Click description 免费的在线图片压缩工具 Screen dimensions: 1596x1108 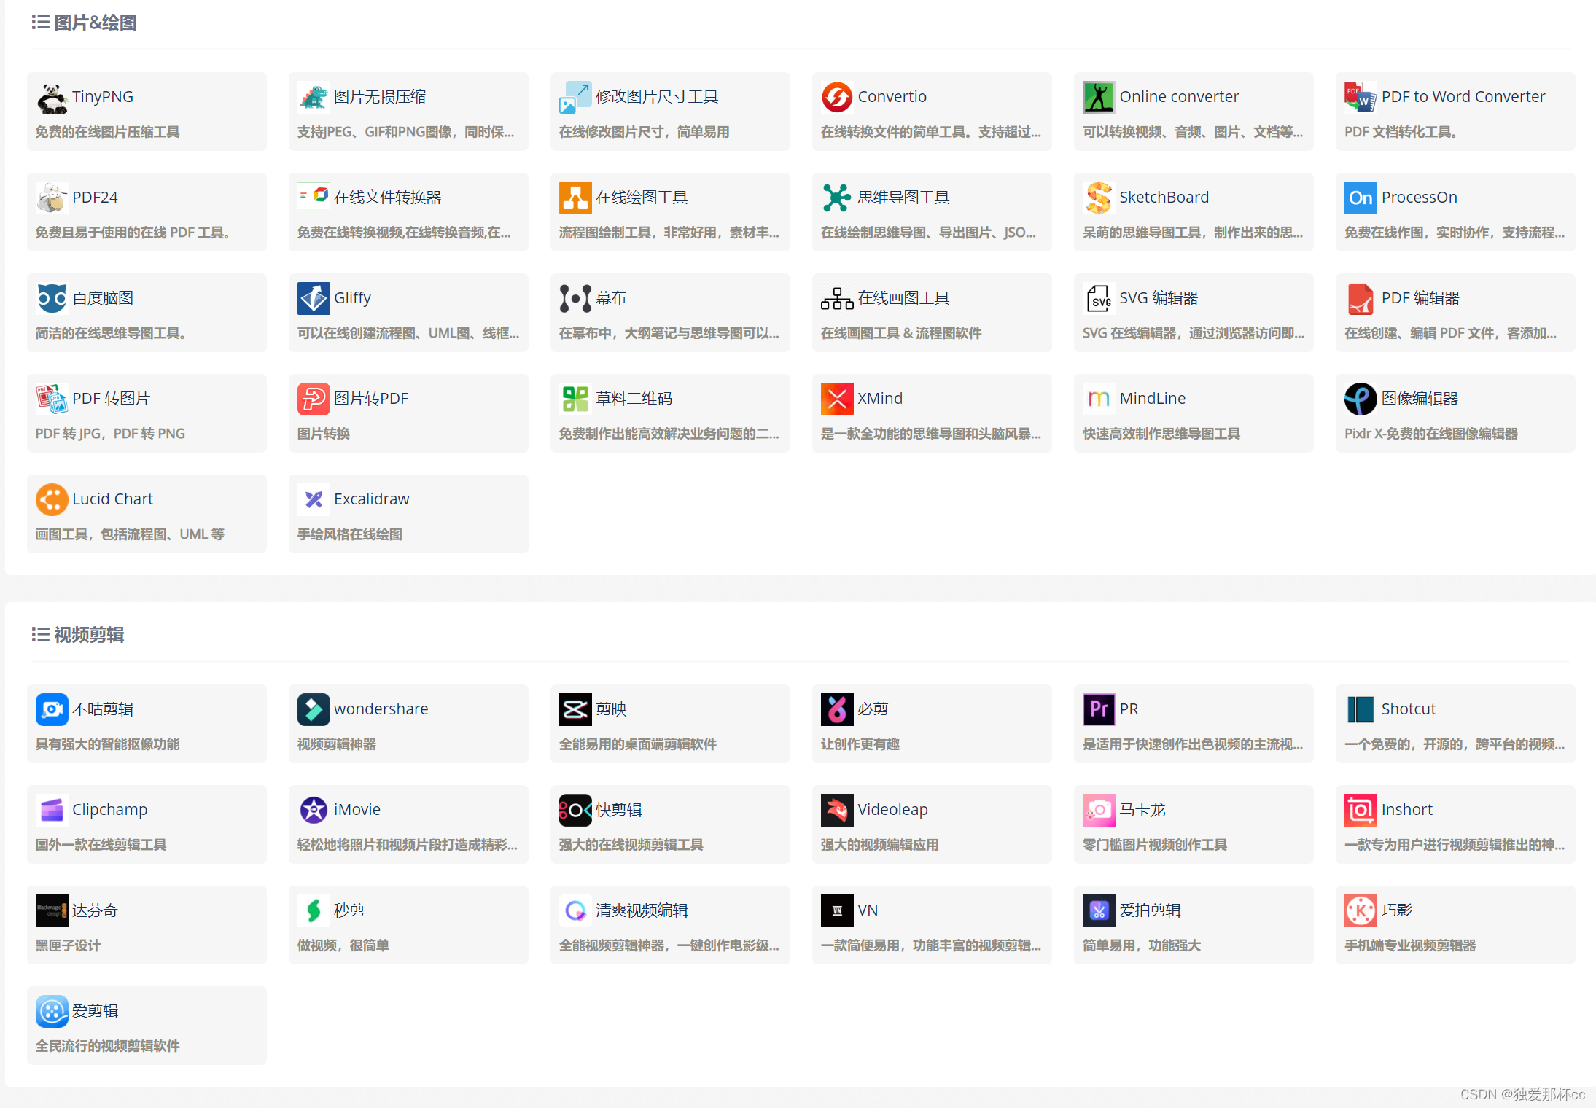[x=108, y=132]
